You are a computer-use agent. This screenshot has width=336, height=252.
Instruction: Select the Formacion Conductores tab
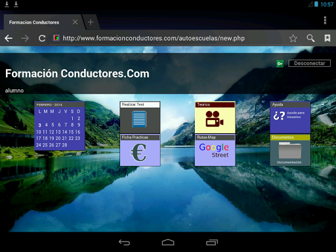click(34, 22)
